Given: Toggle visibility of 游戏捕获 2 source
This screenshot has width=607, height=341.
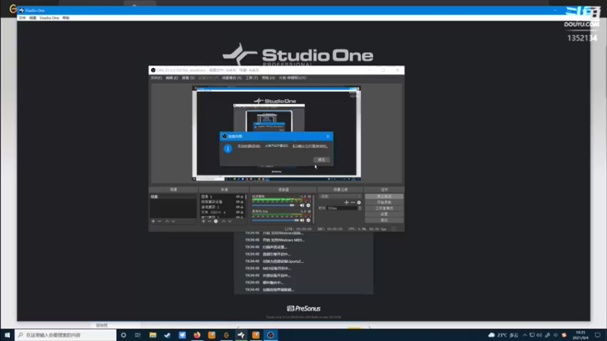Looking at the screenshot, I should coord(237,207).
